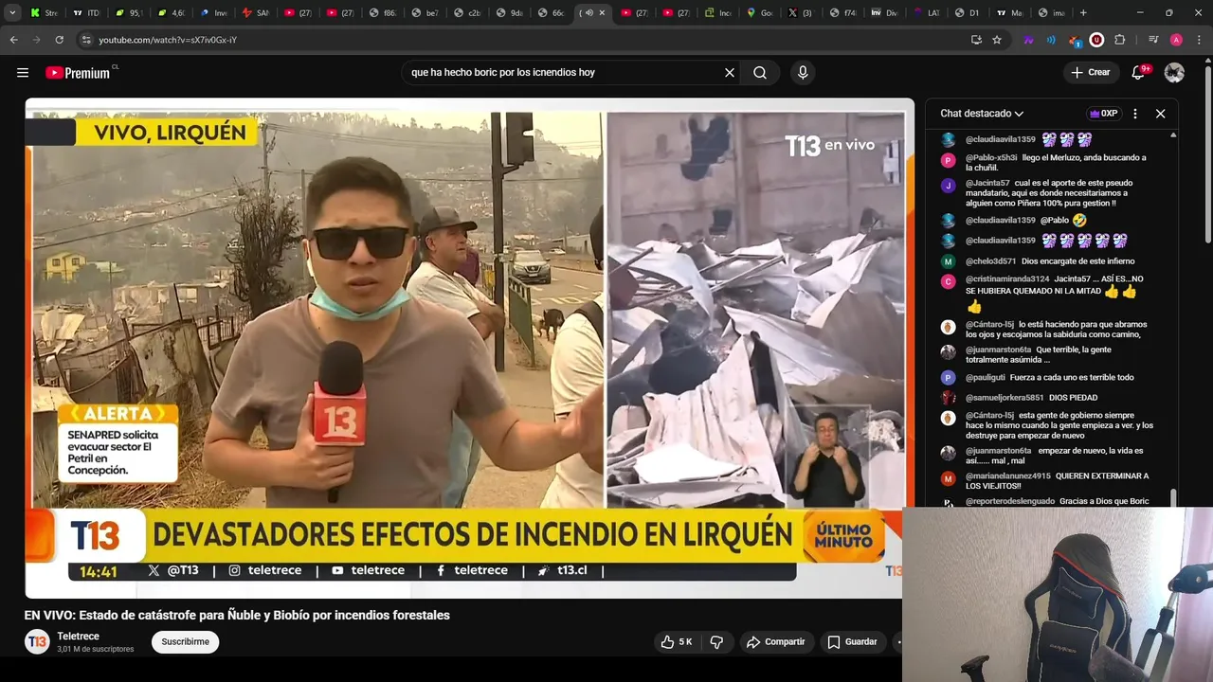Image resolution: width=1213 pixels, height=682 pixels.
Task: Open the blue sound waves extension
Action: tap(1051, 40)
